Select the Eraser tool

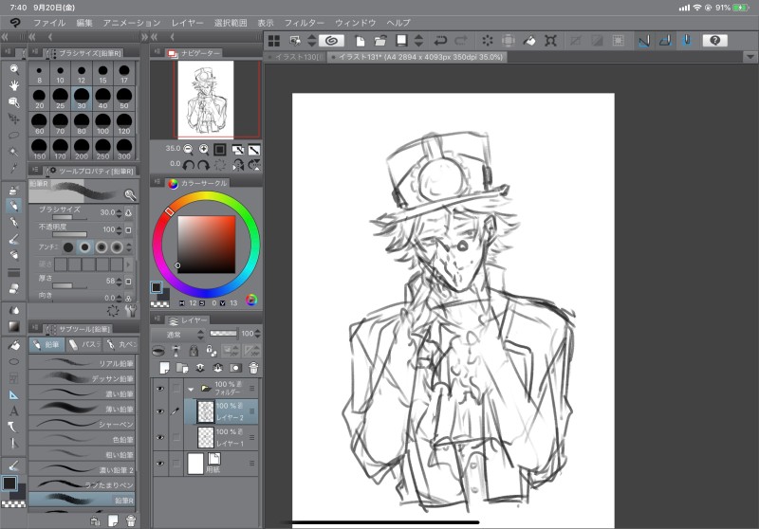coord(14,289)
